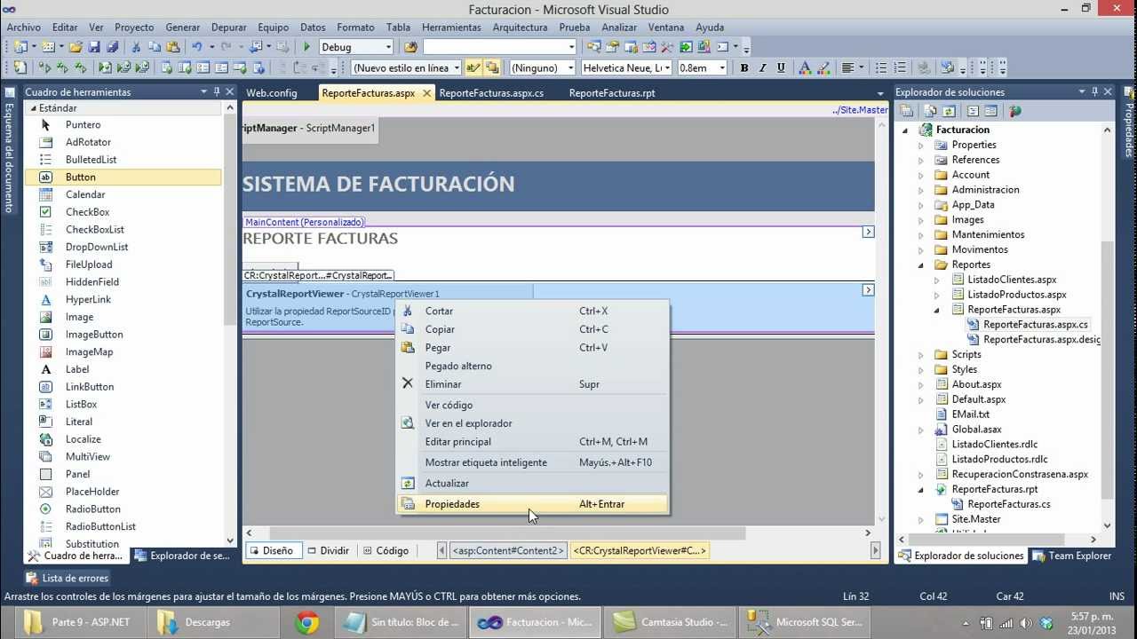The height and width of the screenshot is (639, 1137).
Task: Click the <CR:CrystalReportViewer#C...> tag navigator button
Action: tap(640, 550)
